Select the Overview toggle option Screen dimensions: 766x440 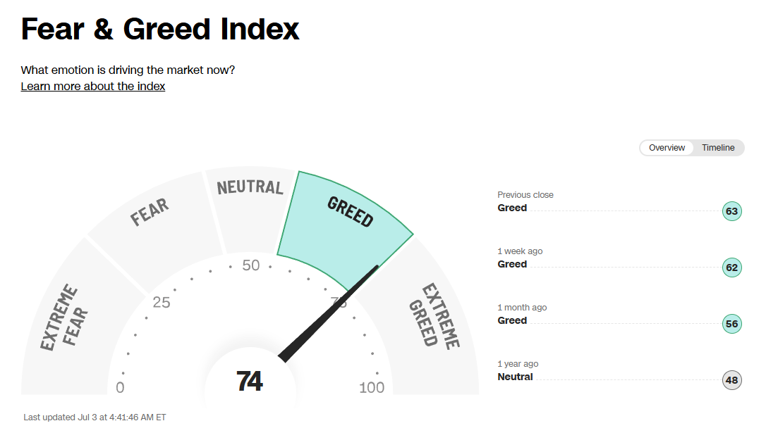(x=667, y=148)
